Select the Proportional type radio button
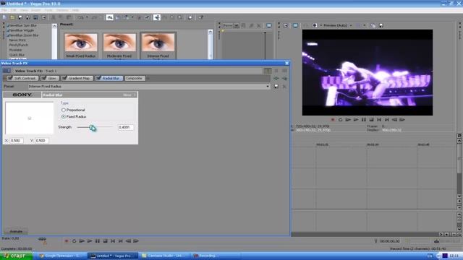463x260 pixels. pyautogui.click(x=63, y=110)
